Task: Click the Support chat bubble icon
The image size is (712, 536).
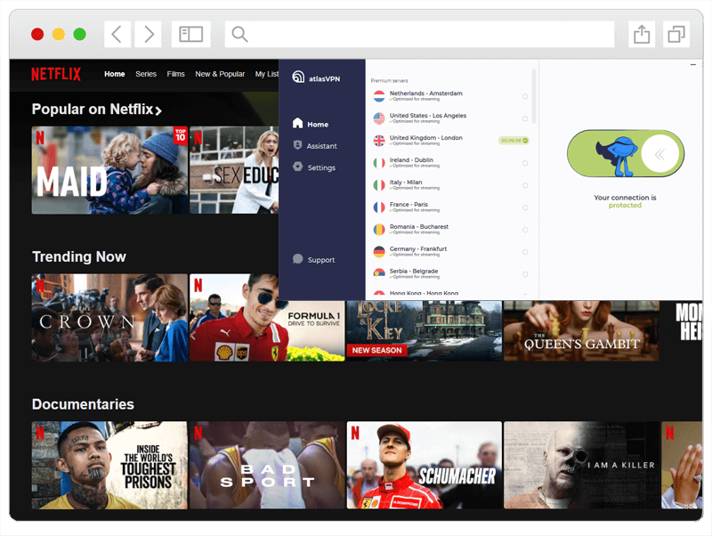Action: click(x=297, y=259)
